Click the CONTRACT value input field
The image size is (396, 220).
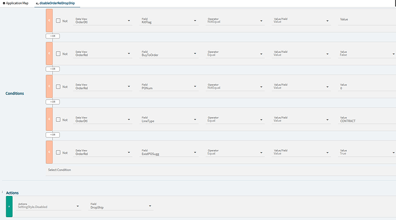click(x=367, y=119)
